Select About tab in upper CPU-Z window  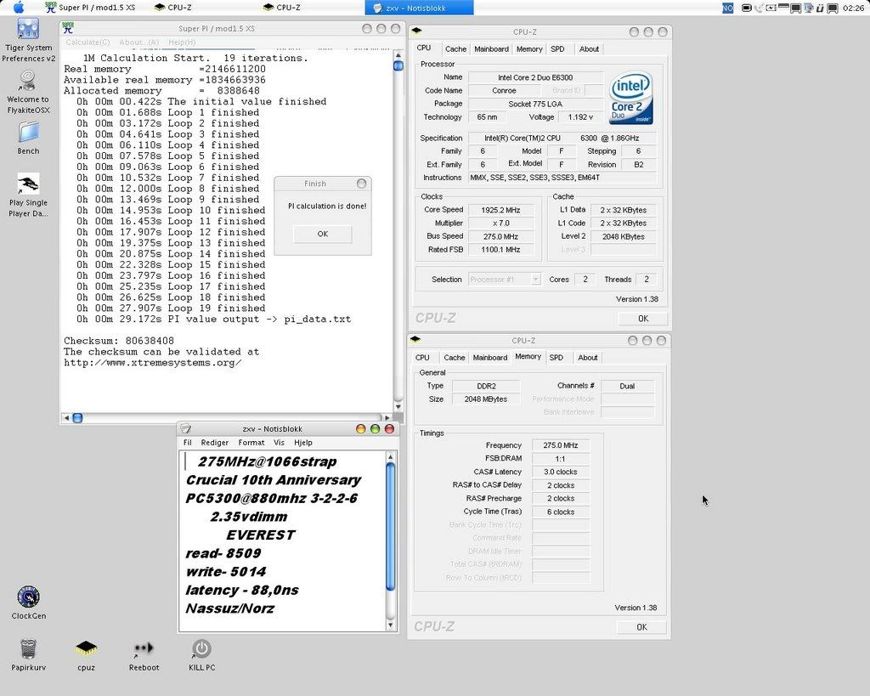pyautogui.click(x=590, y=48)
